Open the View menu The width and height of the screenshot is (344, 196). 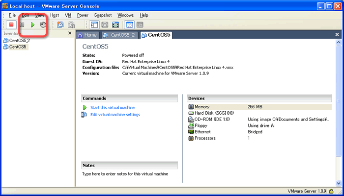click(x=40, y=15)
